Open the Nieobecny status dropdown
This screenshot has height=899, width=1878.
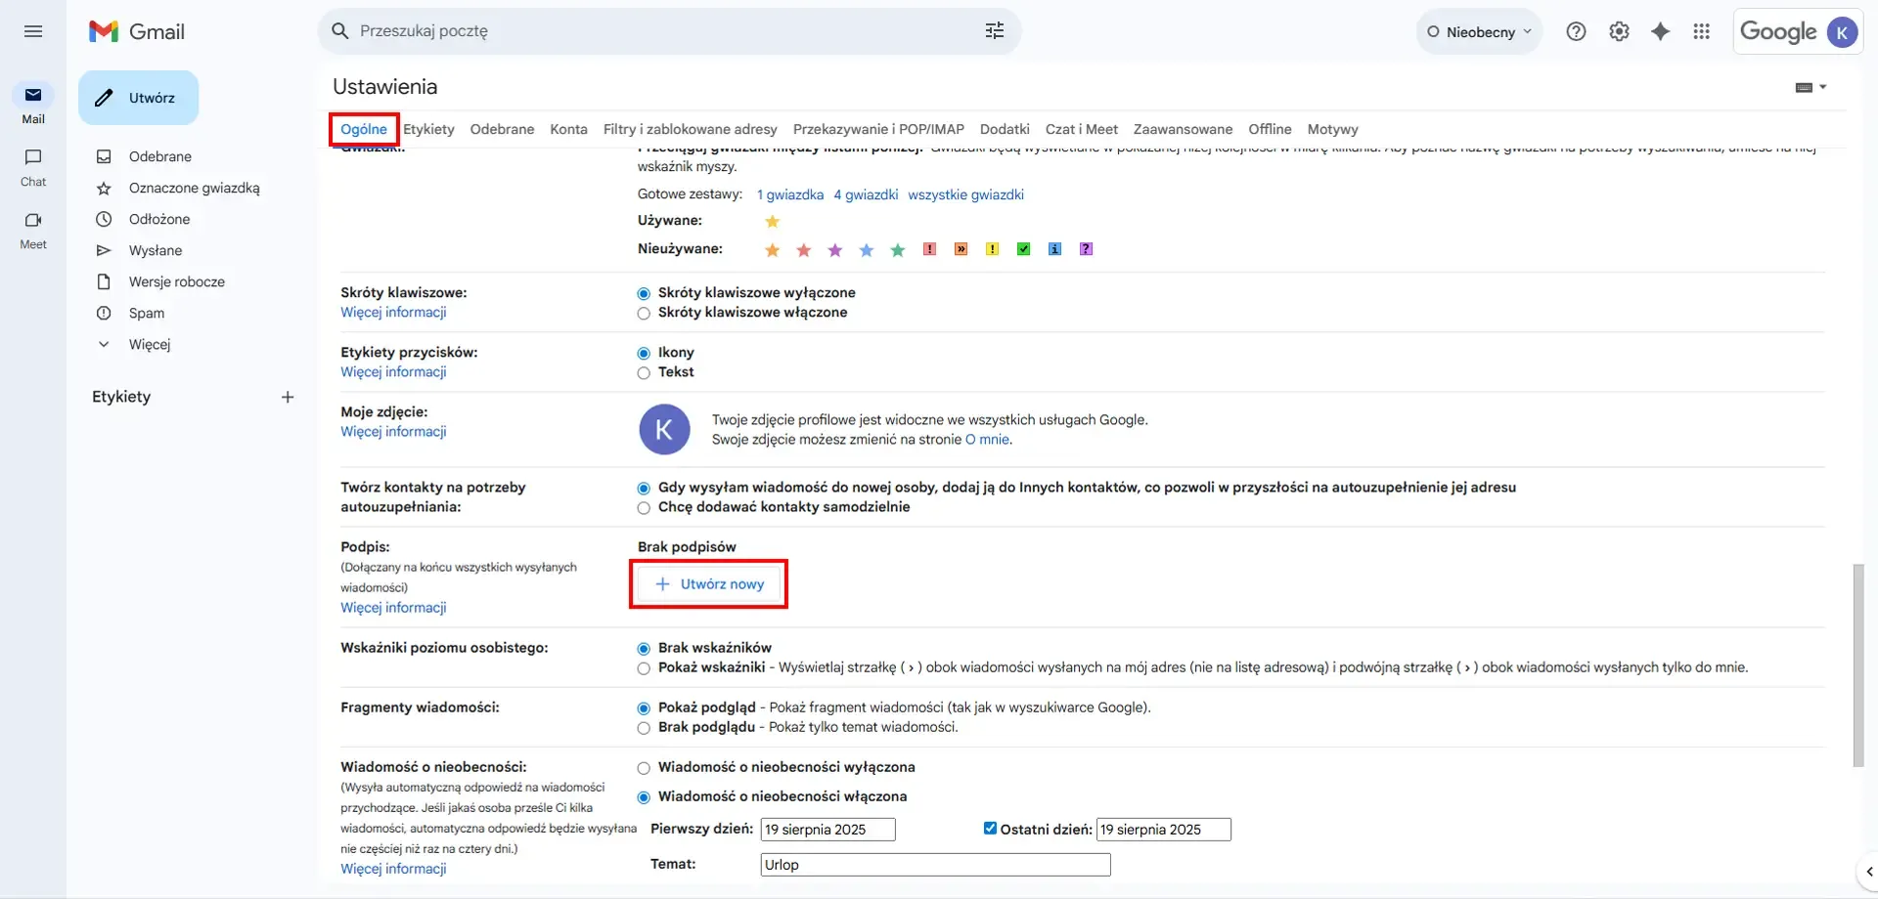tap(1478, 30)
